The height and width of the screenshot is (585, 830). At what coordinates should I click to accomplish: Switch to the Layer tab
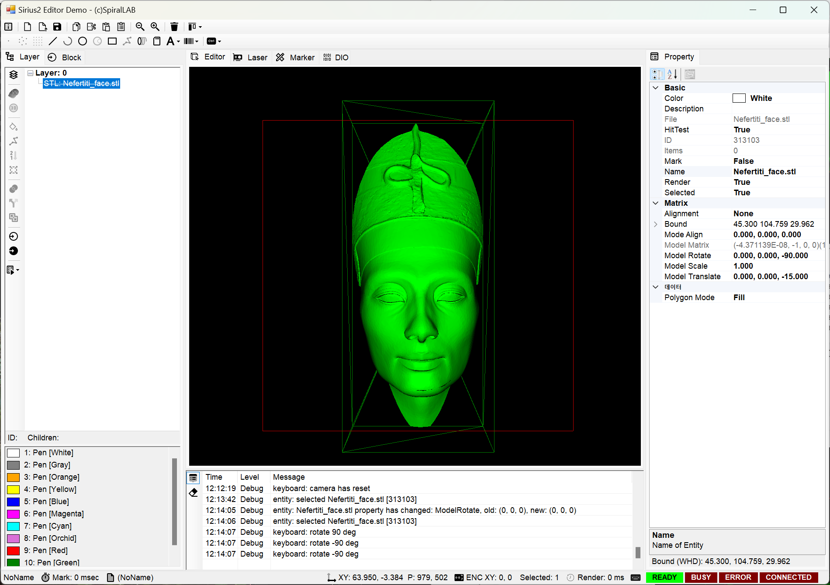click(x=23, y=57)
